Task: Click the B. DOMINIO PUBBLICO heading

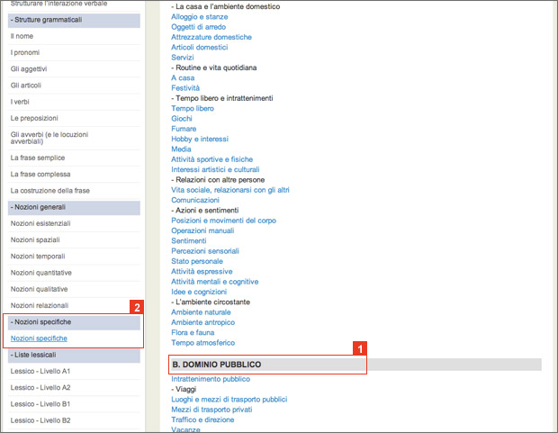Action: coord(217,365)
